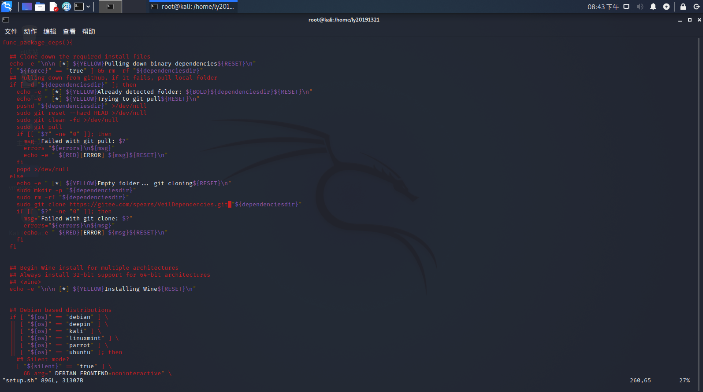Open the 编辑 menu
This screenshot has width=703, height=392.
coord(50,31)
